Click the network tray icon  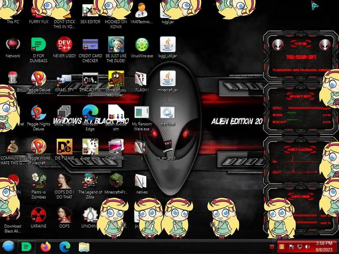pyautogui.click(x=299, y=247)
